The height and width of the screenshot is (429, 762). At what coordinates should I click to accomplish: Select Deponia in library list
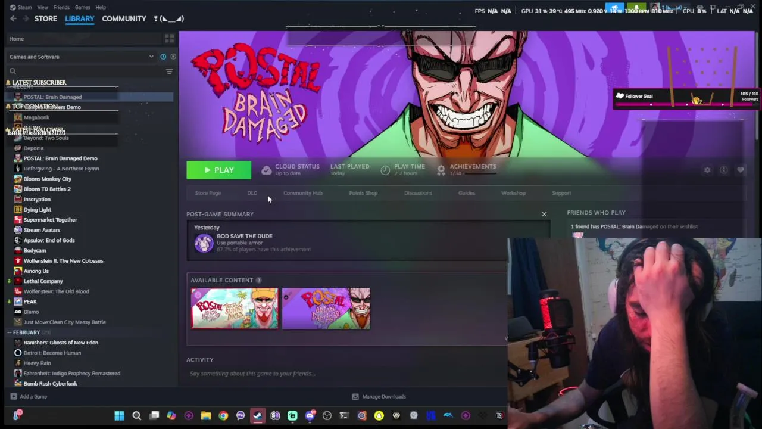(x=33, y=148)
